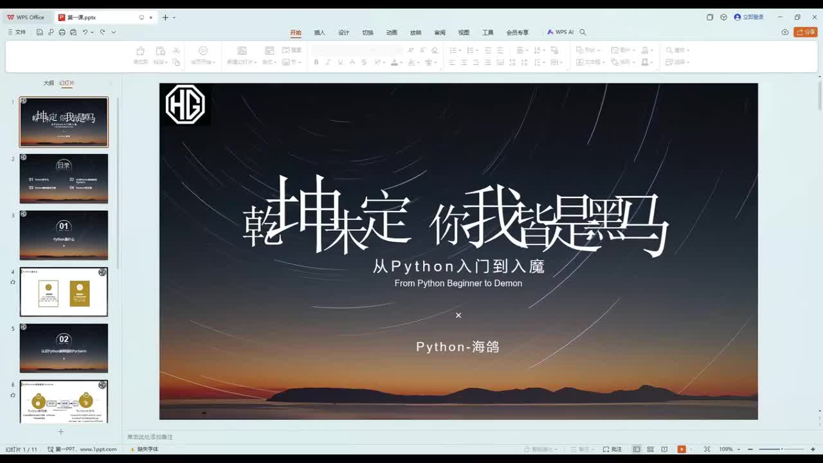This screenshot has width=823, height=463.
Task: Click the undo arrow icon
Action: point(85,32)
